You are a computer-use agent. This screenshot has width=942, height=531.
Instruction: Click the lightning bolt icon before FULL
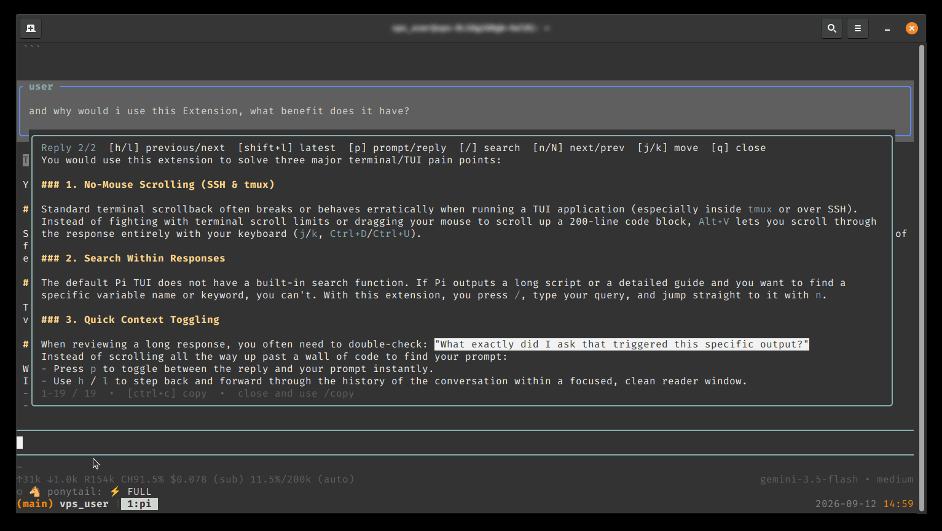115,492
